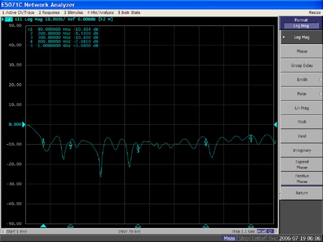Viewport: 323px width, 242px height.
Task: Click the channel 1 number box
Action: click(3, 231)
